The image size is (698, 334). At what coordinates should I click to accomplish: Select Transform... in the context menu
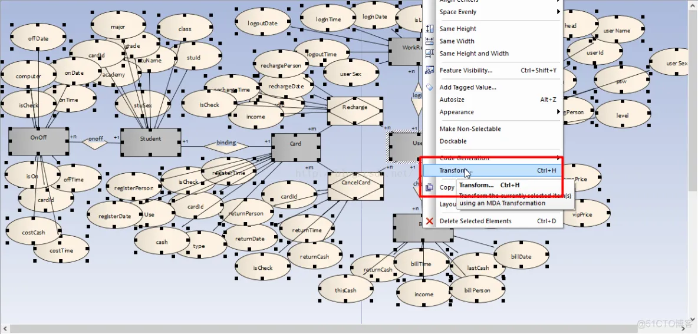click(x=492, y=170)
